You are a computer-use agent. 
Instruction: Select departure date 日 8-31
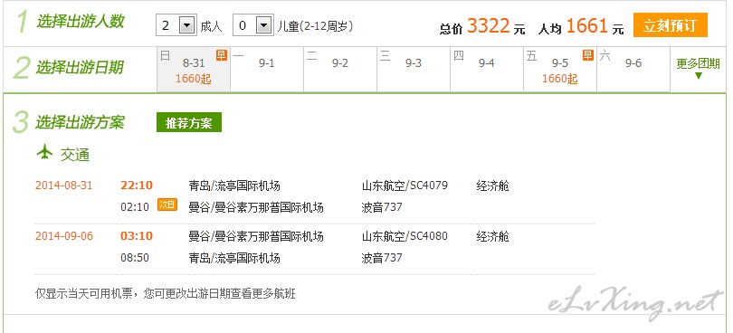point(194,69)
